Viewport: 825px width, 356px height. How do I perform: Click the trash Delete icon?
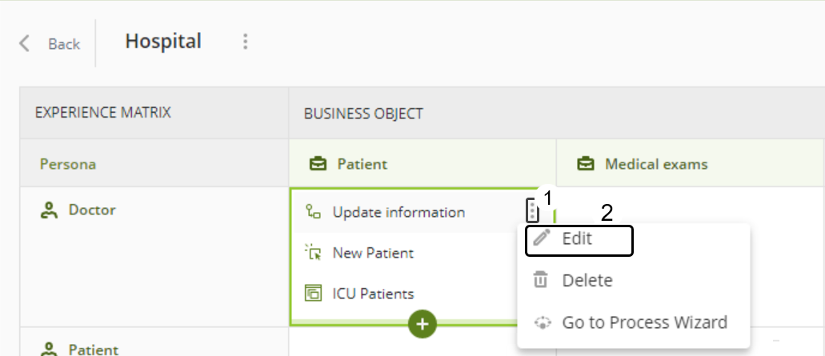click(542, 281)
